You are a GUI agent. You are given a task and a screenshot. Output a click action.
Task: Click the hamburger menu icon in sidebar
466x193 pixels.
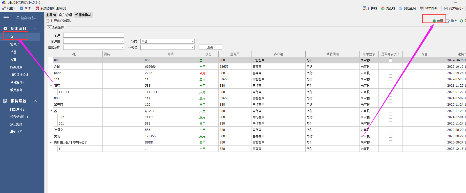(6, 18)
